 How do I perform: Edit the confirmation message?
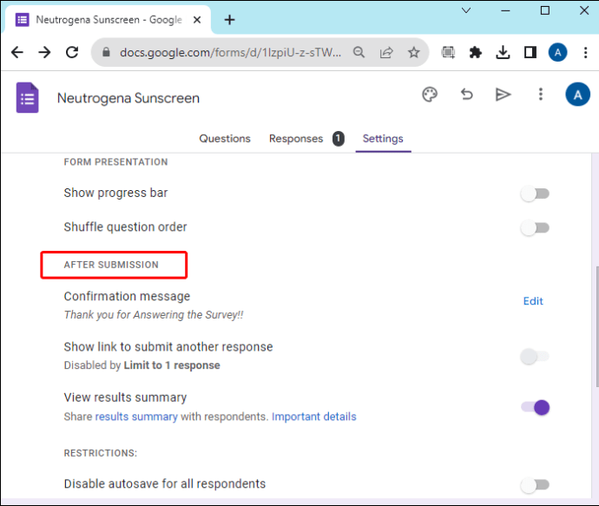[533, 301]
